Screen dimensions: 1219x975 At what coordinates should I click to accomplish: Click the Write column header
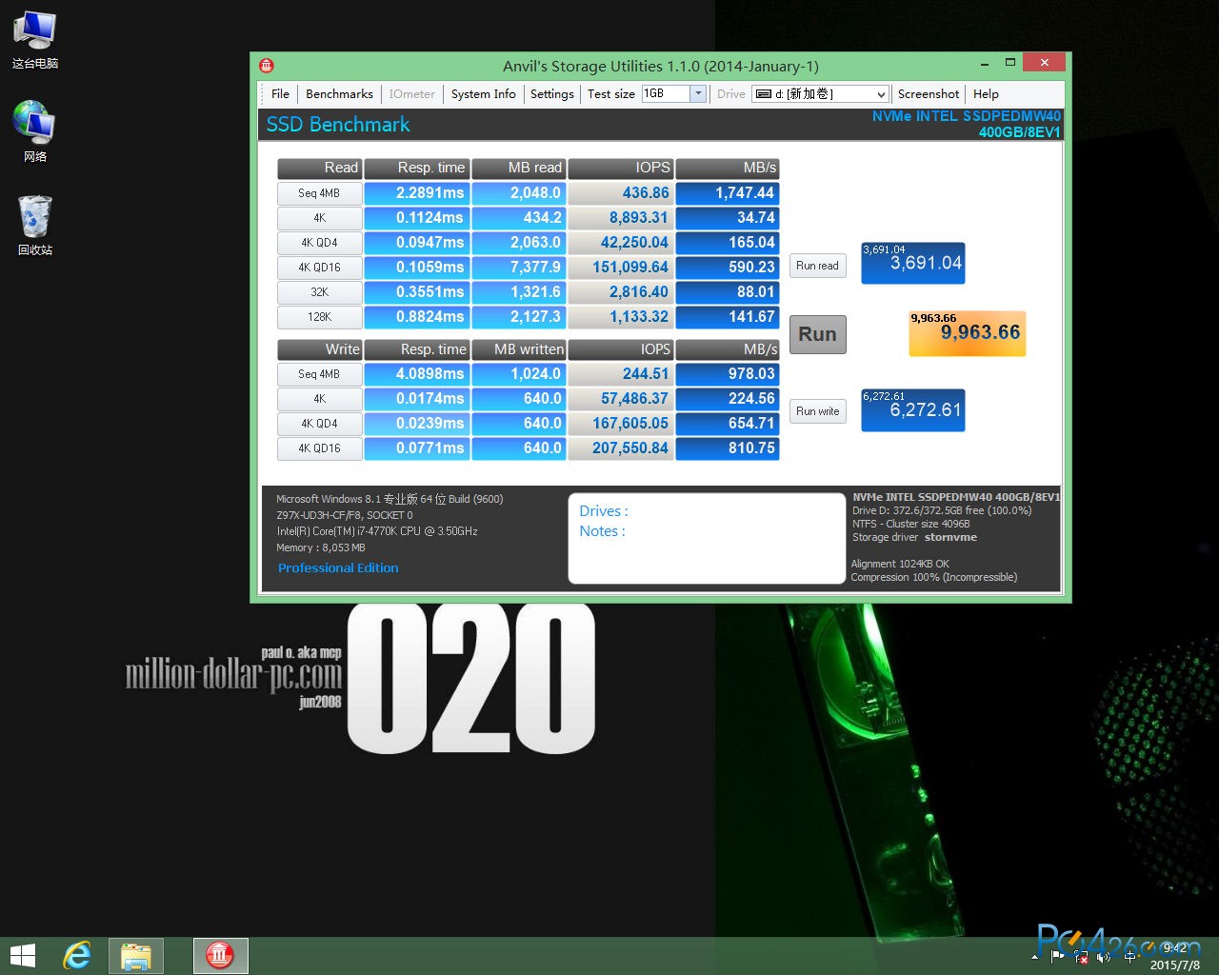(x=319, y=349)
